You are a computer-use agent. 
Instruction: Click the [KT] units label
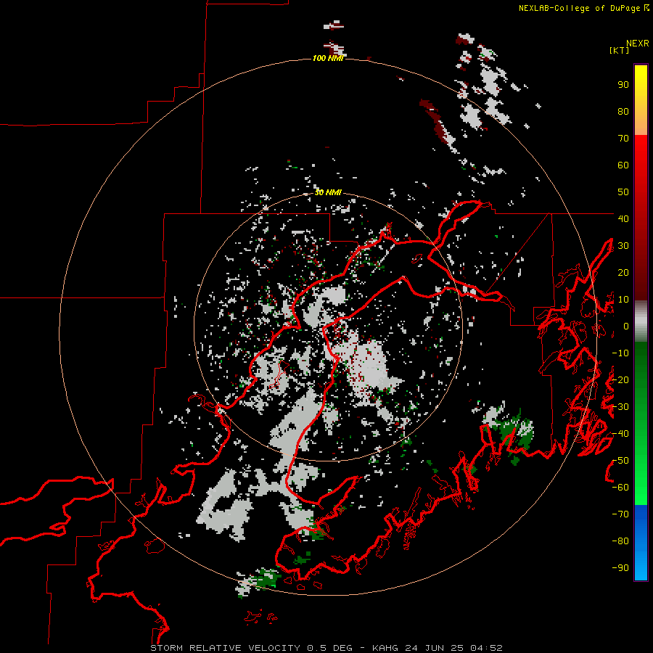click(620, 50)
